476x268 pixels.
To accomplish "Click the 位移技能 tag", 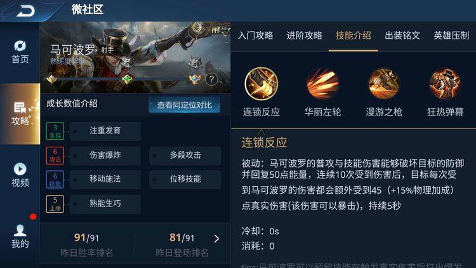I will click(185, 179).
